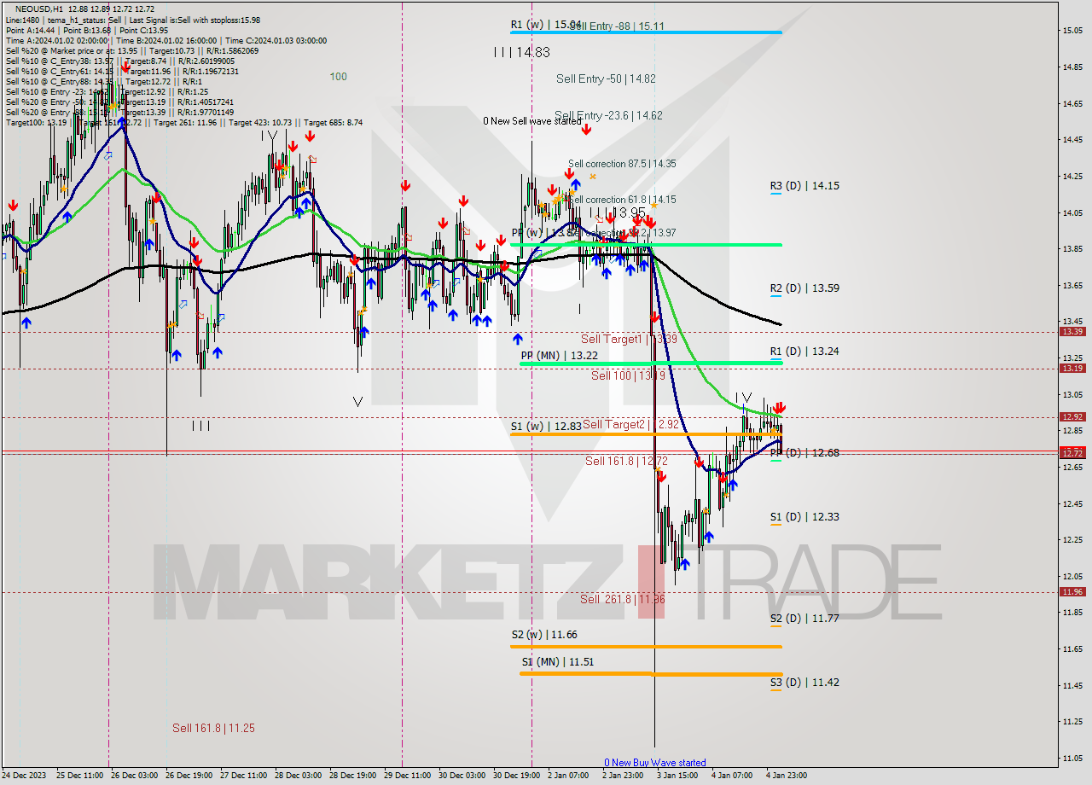Click the red 13.19 price axis tag
Image resolution: width=1092 pixels, height=785 pixels.
point(1072,368)
